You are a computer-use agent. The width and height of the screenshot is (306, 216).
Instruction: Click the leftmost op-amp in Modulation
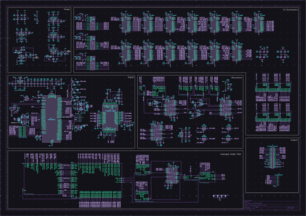coord(157,103)
